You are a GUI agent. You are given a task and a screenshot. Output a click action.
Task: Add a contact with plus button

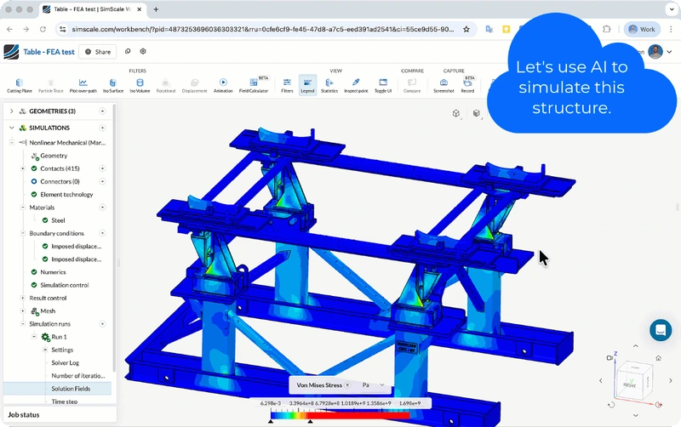coord(102,168)
